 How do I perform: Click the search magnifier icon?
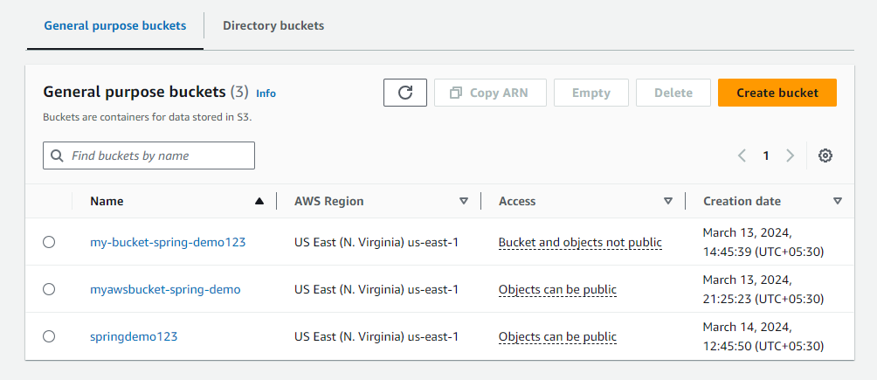pyautogui.click(x=58, y=155)
